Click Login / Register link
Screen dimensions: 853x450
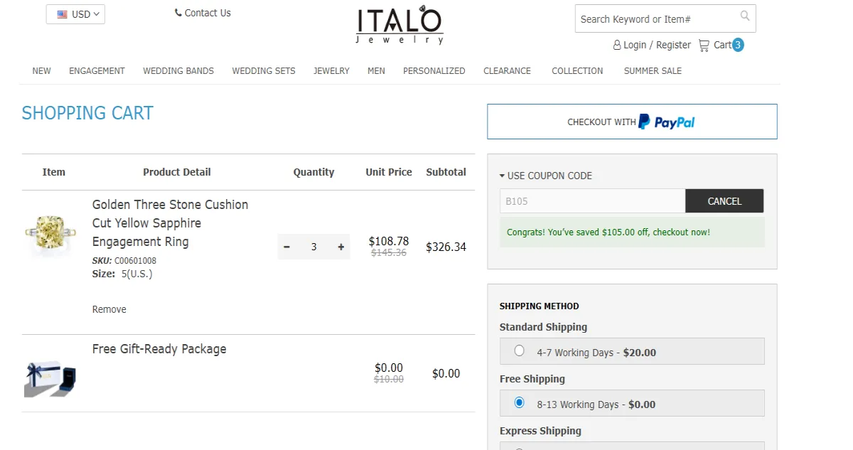click(x=657, y=45)
